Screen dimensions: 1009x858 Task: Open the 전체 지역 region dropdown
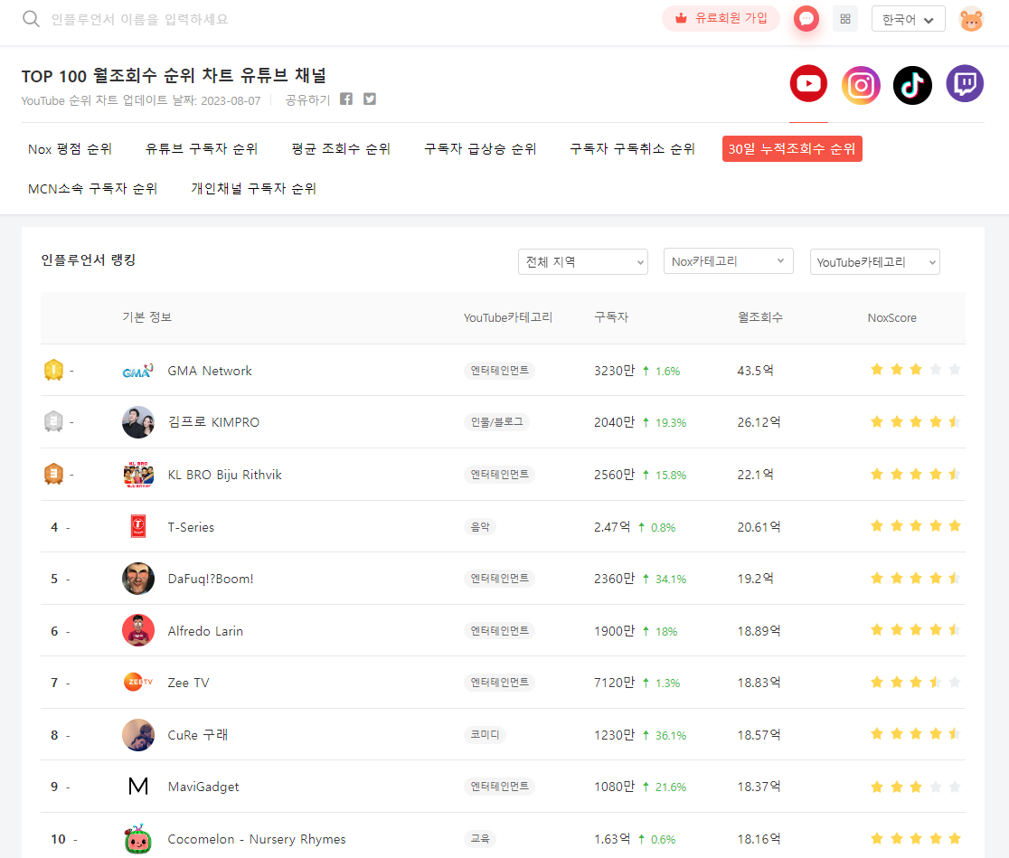click(x=582, y=261)
